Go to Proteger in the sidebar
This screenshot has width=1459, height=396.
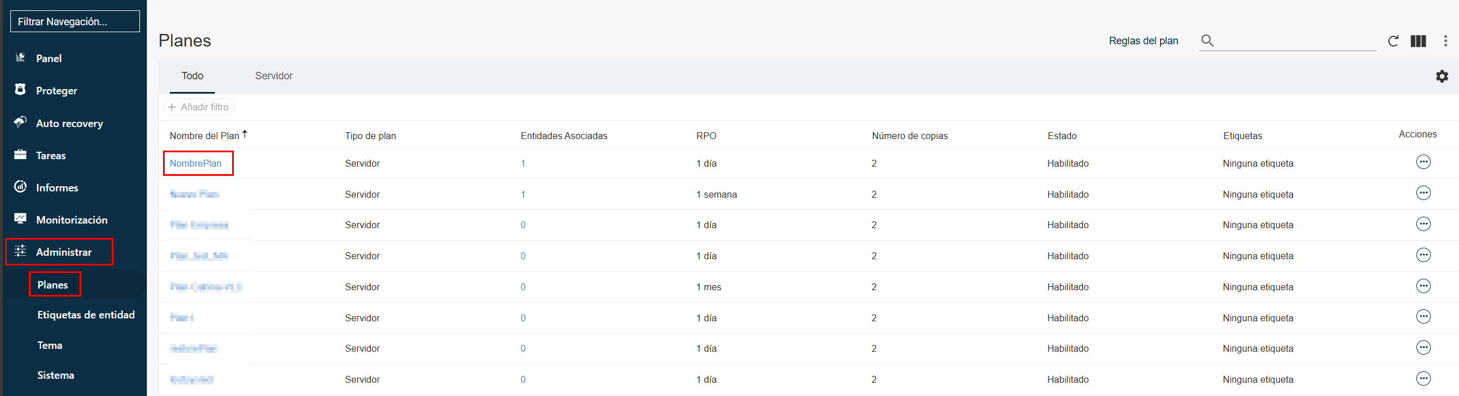(x=56, y=91)
